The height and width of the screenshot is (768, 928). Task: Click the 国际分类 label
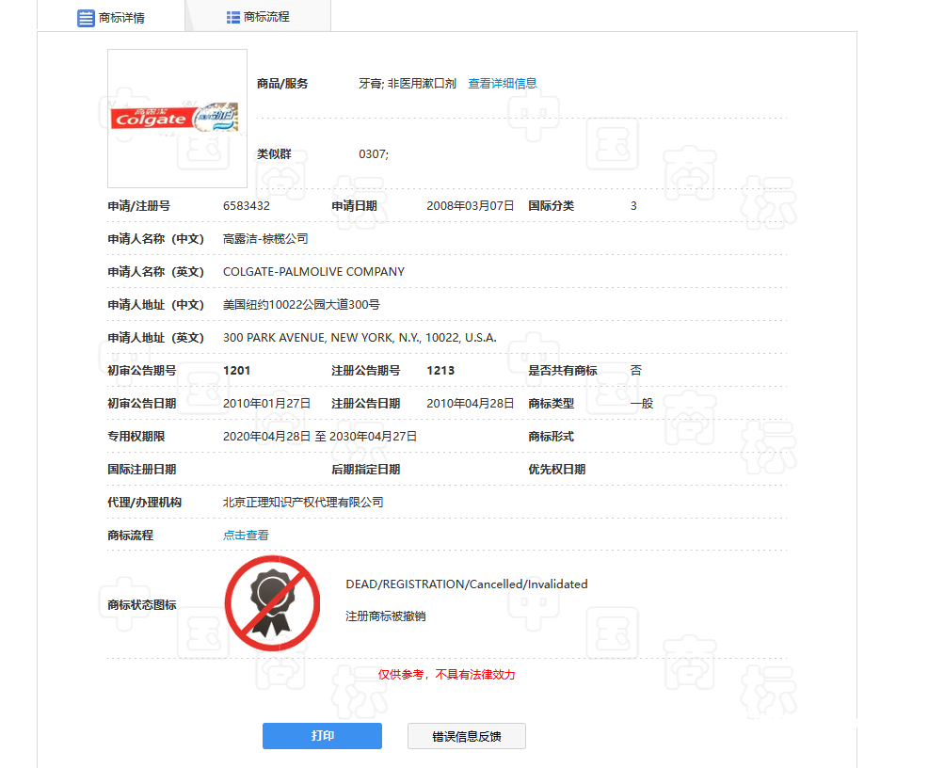click(x=551, y=206)
